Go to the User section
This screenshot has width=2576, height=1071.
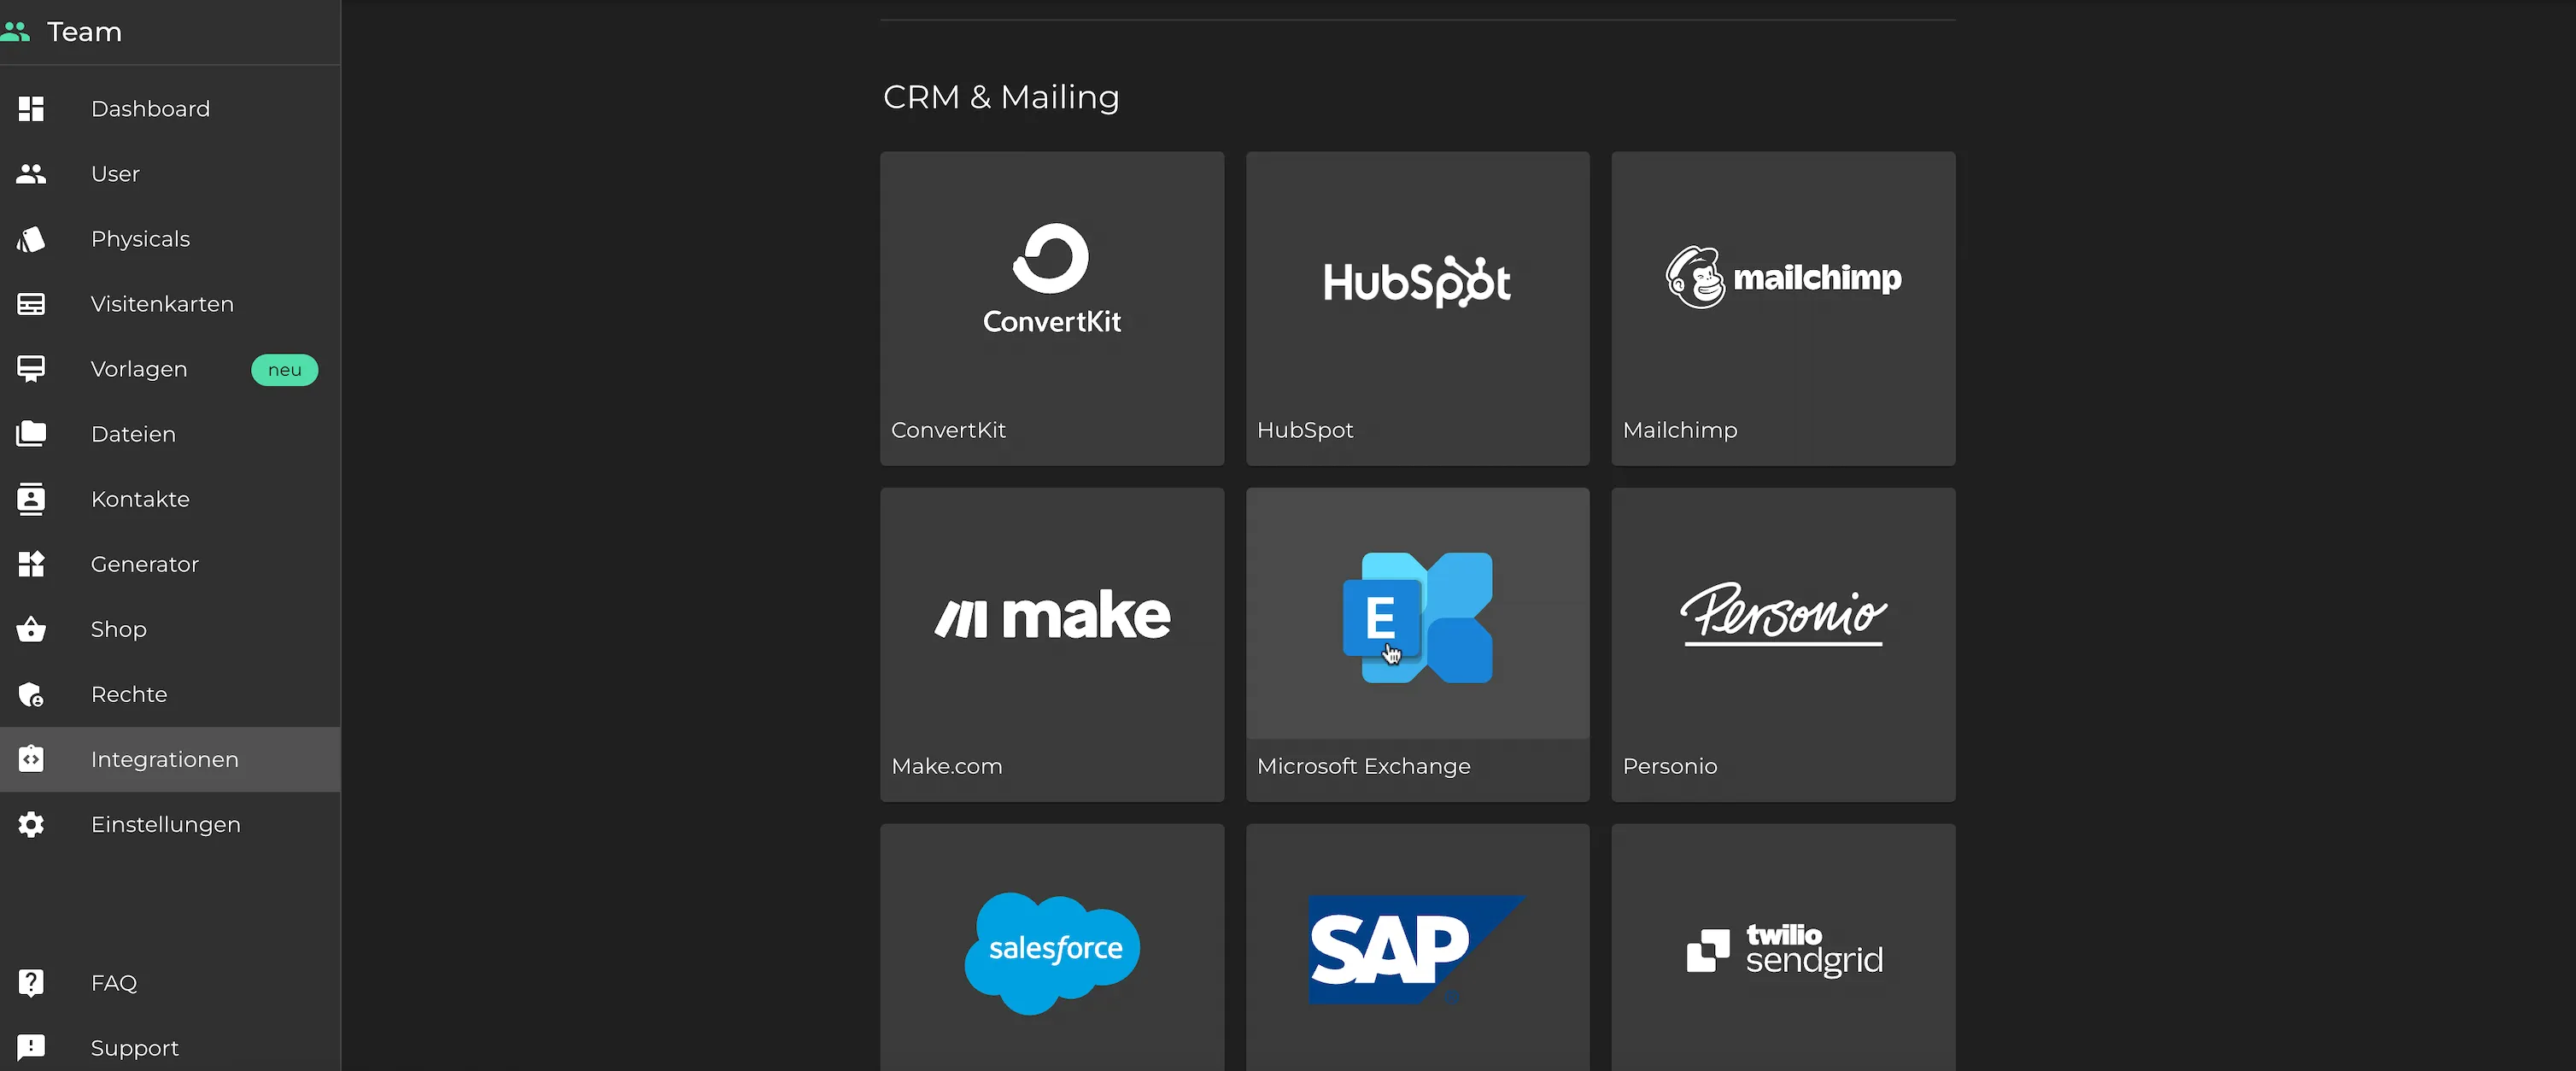click(170, 174)
